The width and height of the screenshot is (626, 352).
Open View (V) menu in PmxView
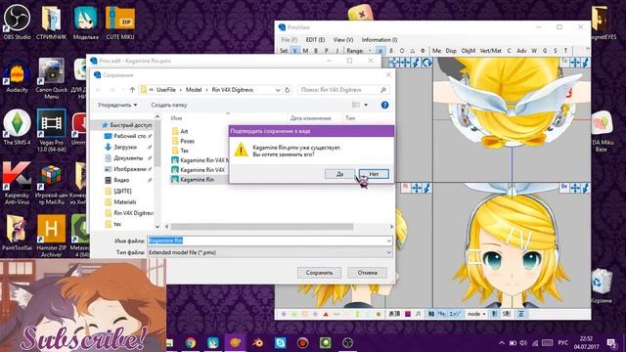pyautogui.click(x=343, y=40)
